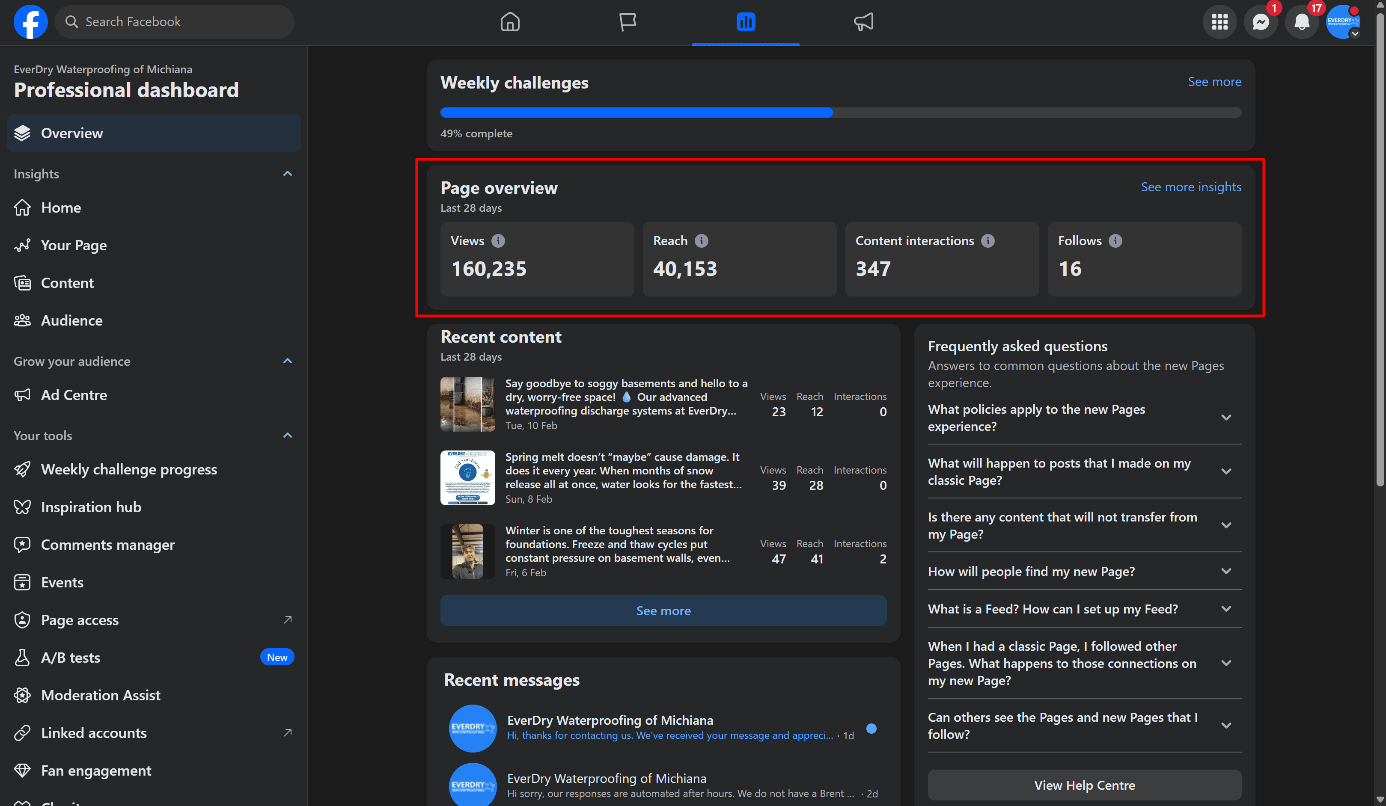Click the Reach info icon
Image resolution: width=1386 pixels, height=806 pixels.
point(701,241)
